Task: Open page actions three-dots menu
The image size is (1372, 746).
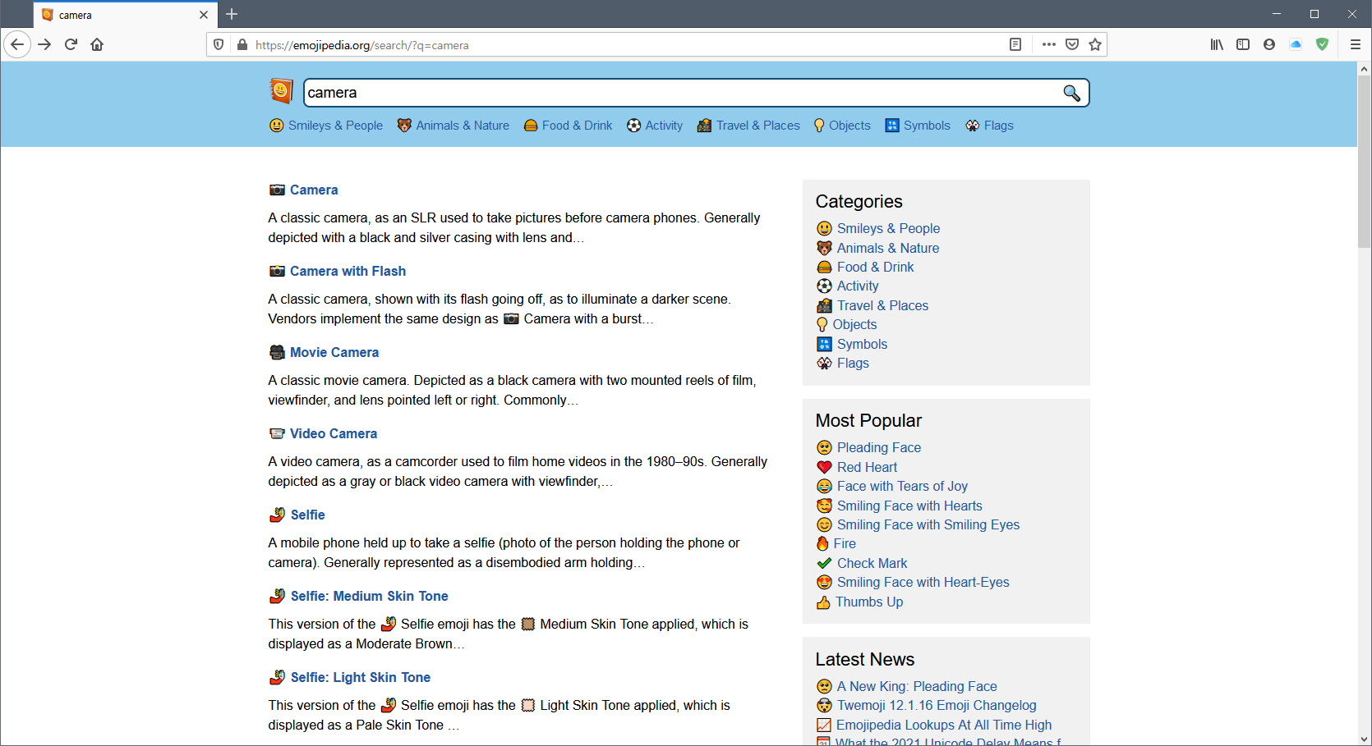Action: [1049, 44]
